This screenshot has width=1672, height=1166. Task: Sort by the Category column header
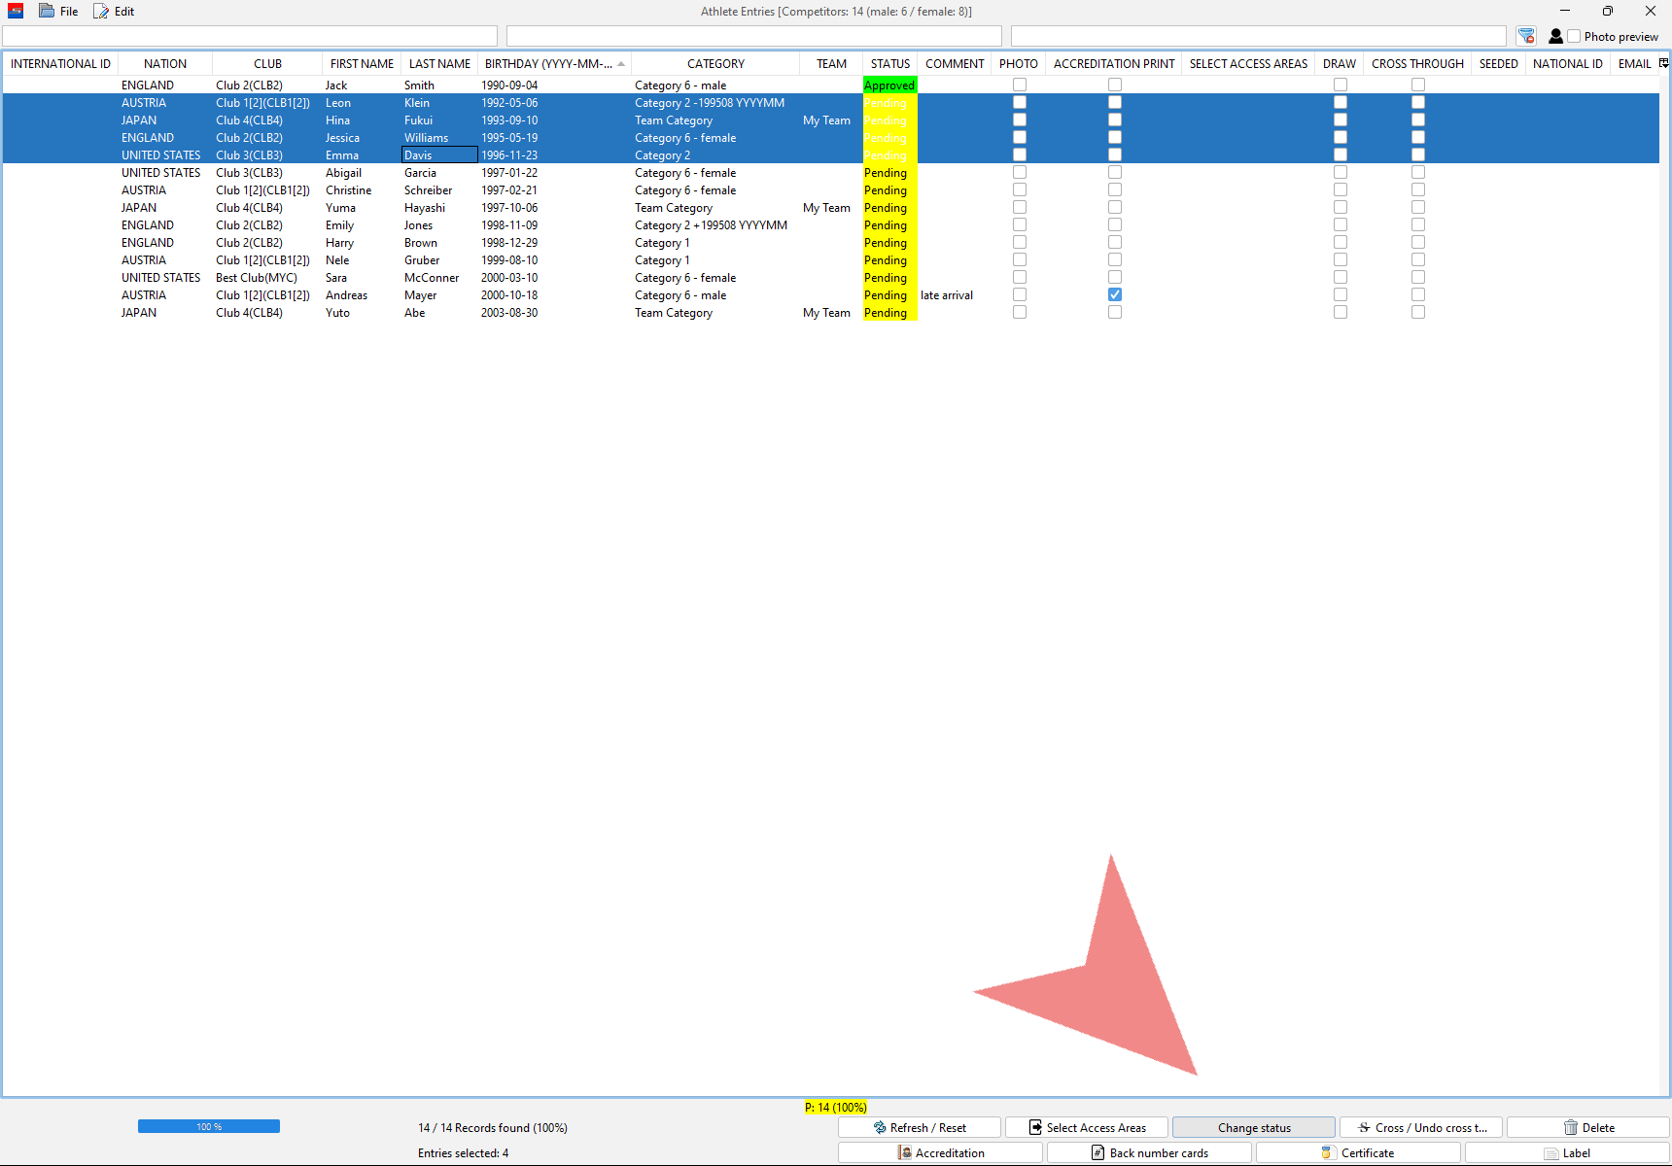pyautogui.click(x=715, y=63)
